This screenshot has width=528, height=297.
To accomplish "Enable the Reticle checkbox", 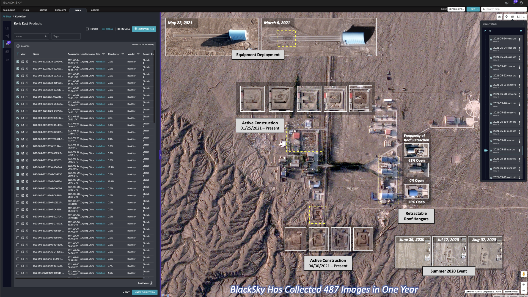I will click(x=87, y=29).
